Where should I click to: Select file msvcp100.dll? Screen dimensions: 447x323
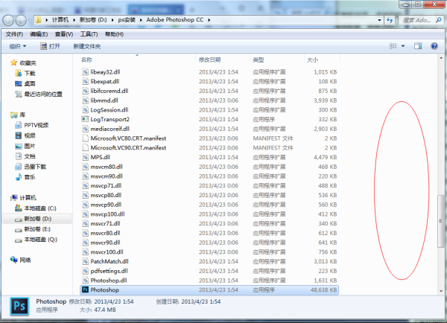pos(209,214)
